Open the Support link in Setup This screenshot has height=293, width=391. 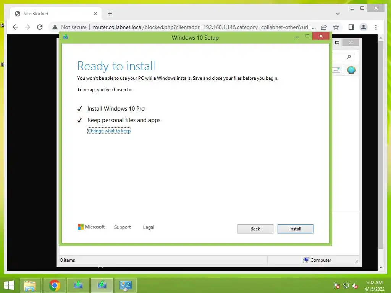tap(123, 227)
